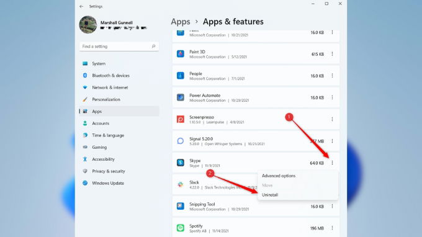The image size is (422, 237).
Task: Click the Accounts person icon
Action: (x=85, y=123)
